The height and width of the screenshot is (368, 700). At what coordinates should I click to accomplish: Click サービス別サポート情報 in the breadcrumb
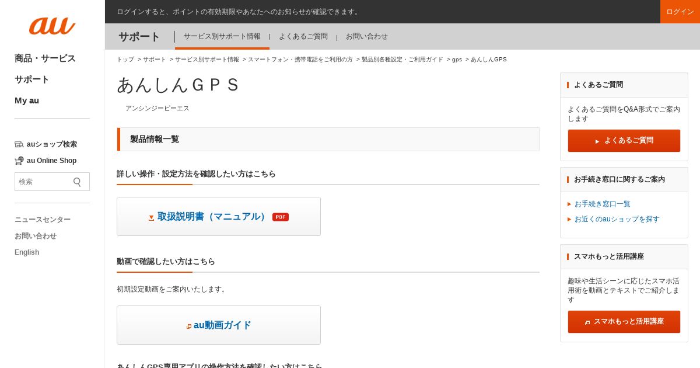[207, 60]
